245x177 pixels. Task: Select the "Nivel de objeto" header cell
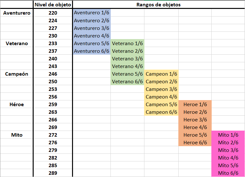(53, 5)
